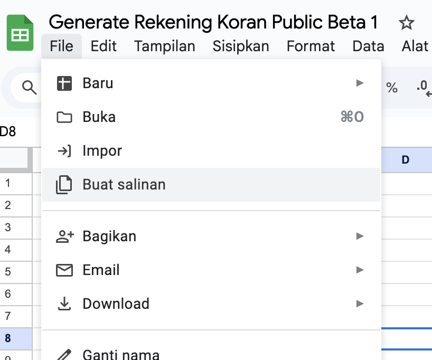The height and width of the screenshot is (360, 432).
Task: Click the Email envelope icon
Action: (64, 270)
